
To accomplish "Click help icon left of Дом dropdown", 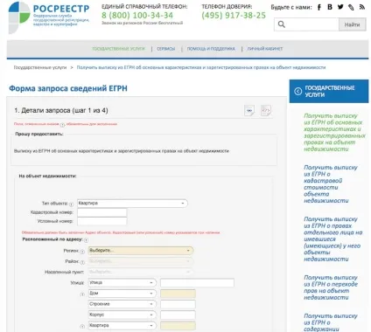I will click(82, 294).
